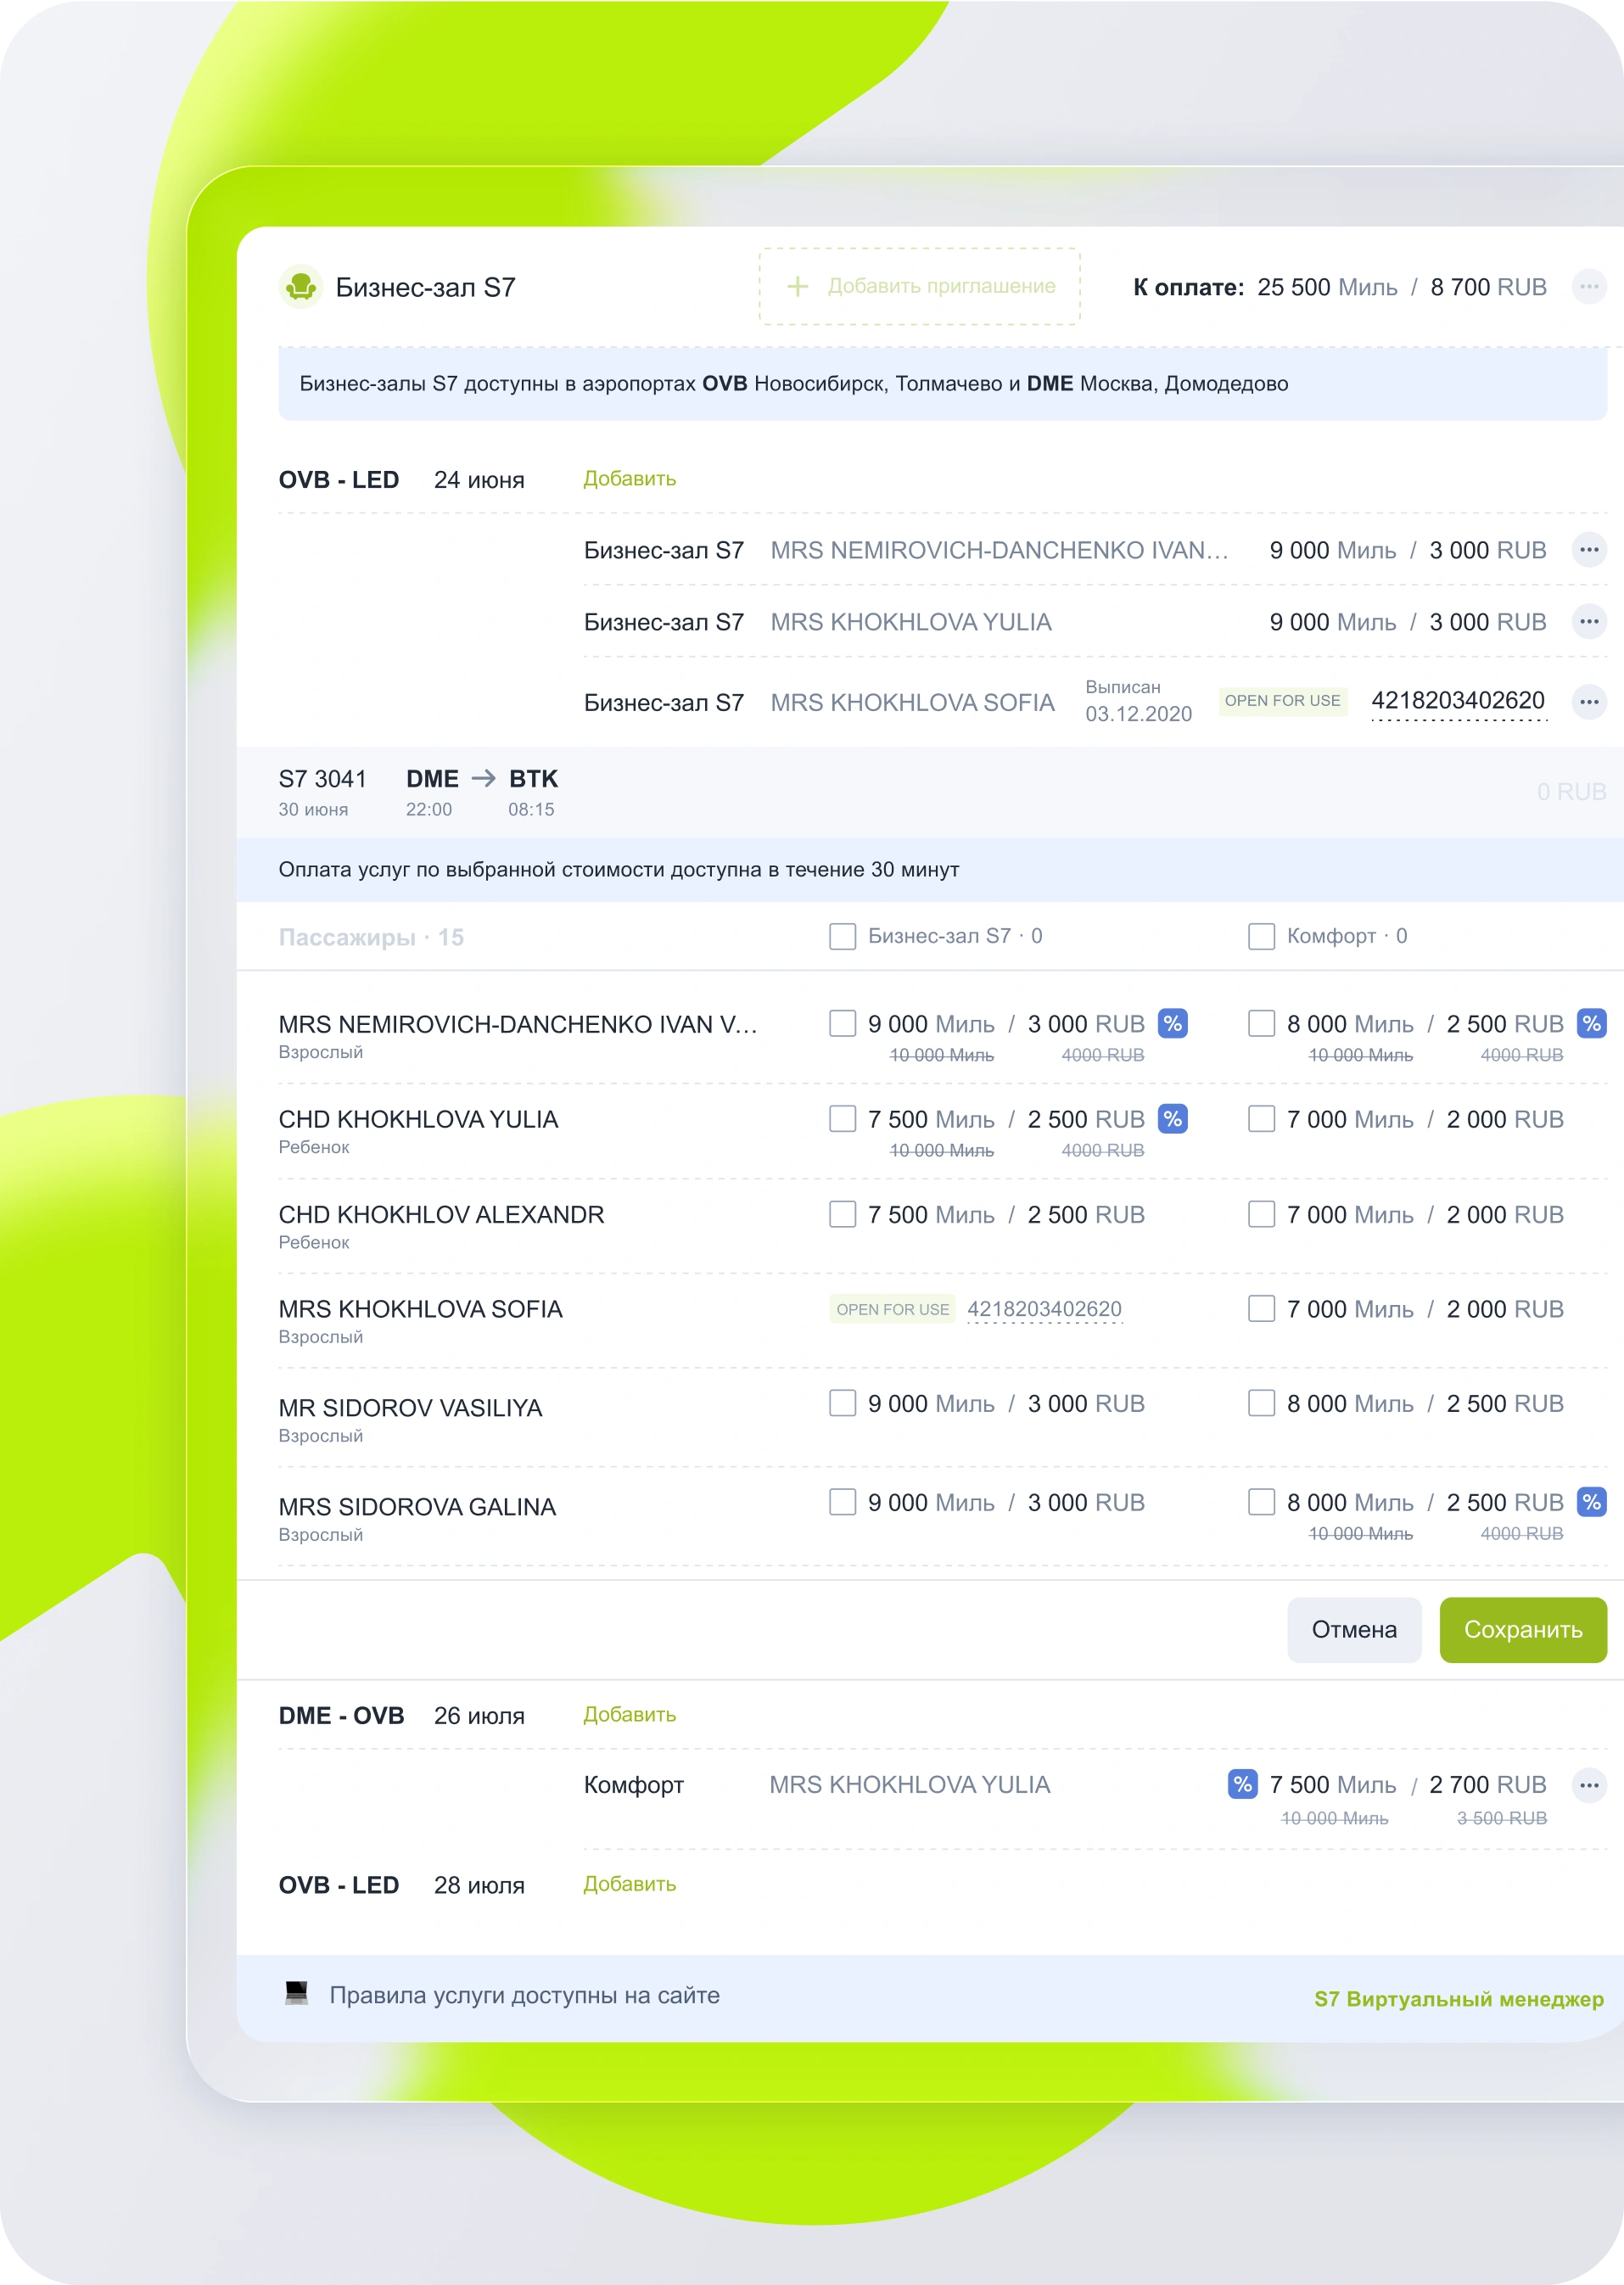The width and height of the screenshot is (1624, 2285).
Task: Open the S7 Виртуальный менеджер link
Action: [1458, 1999]
